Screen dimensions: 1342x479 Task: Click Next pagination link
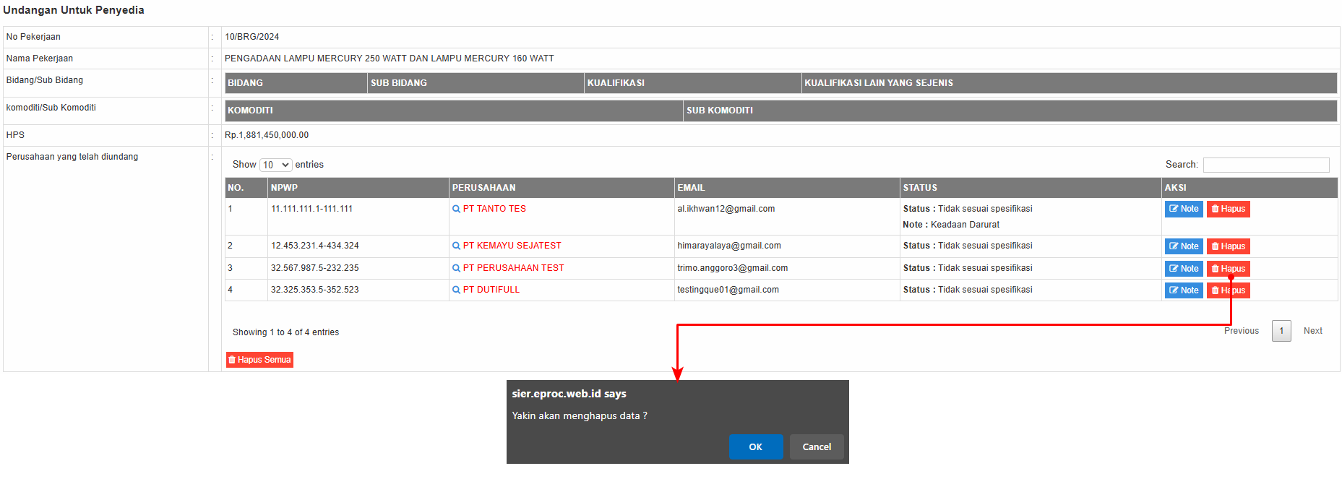(1312, 331)
